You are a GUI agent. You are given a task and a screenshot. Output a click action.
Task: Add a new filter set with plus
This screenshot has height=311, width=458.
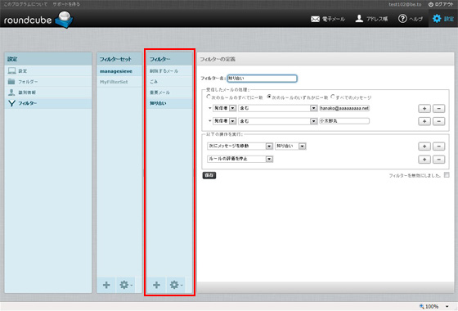point(106,285)
